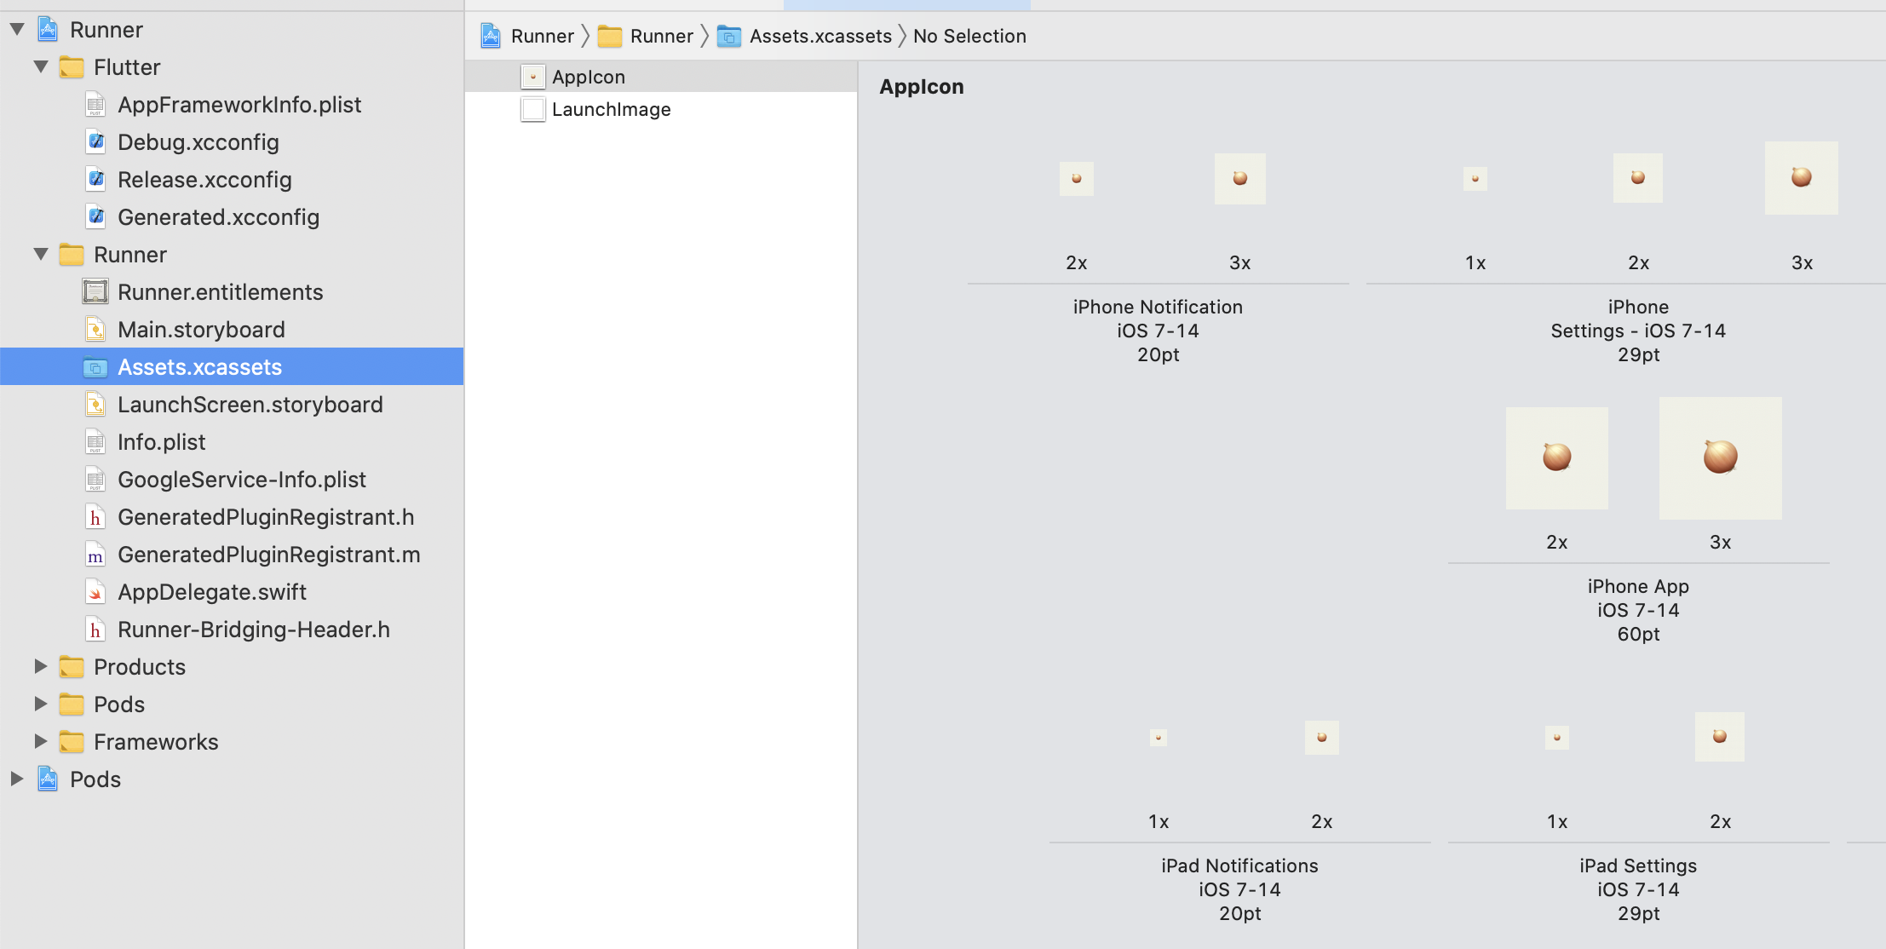Image resolution: width=1886 pixels, height=949 pixels.
Task: Click the Assets.xcassets breadcrumb folder icon
Action: 729,36
